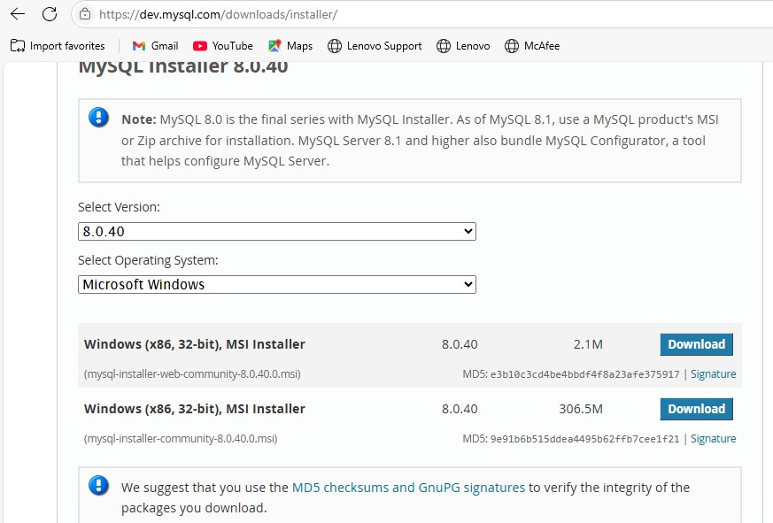The image size is (773, 523).
Task: Open the Lenovo favorite bookmark
Action: click(463, 46)
